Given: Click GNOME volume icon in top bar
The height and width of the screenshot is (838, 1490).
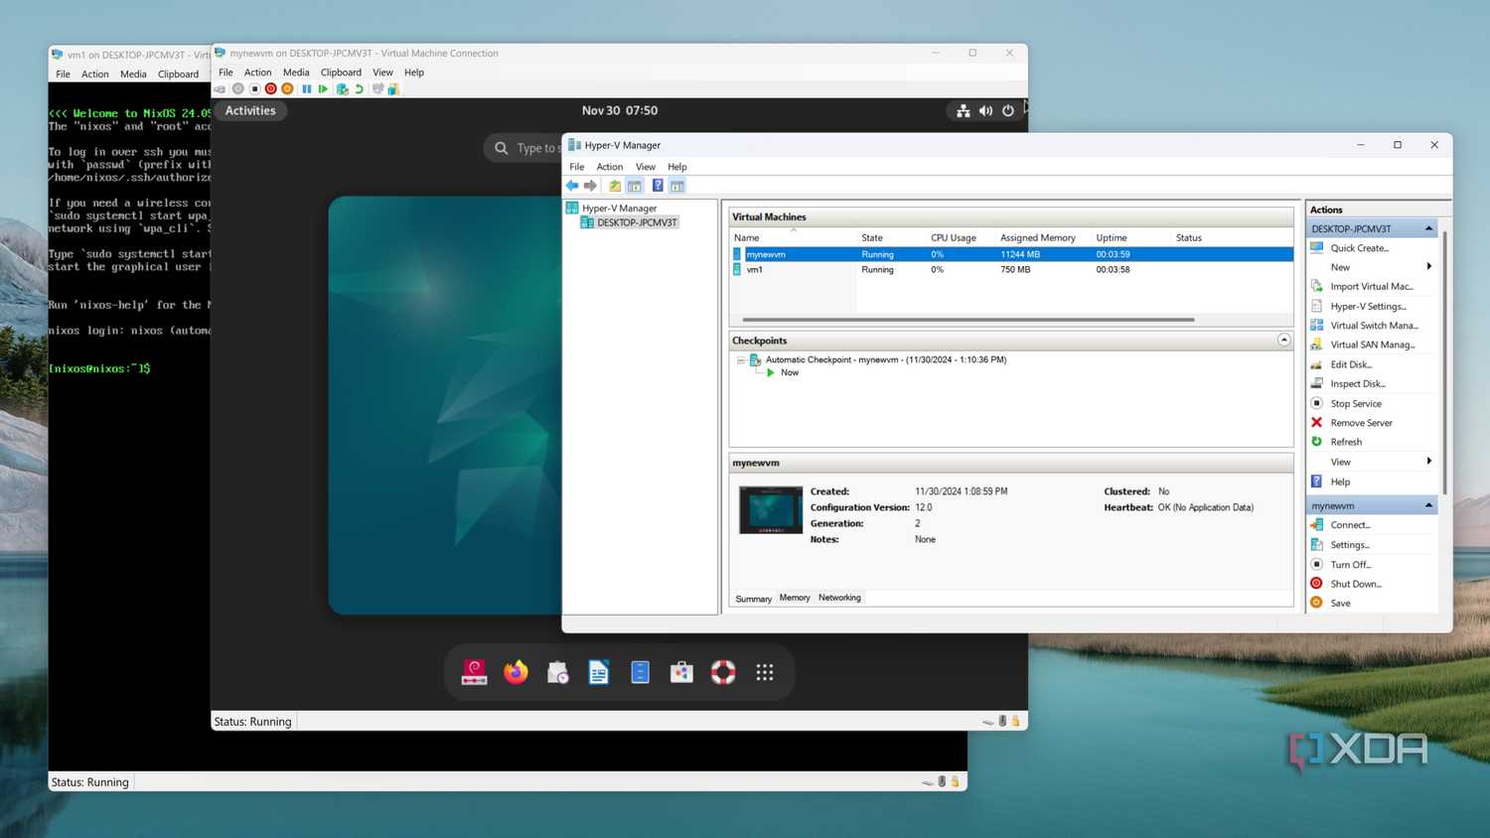Looking at the screenshot, I should [x=985, y=110].
